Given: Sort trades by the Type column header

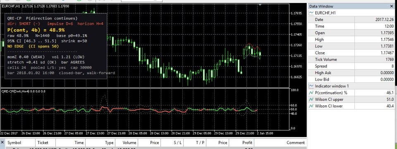Looking at the screenshot, I should (100, 142).
